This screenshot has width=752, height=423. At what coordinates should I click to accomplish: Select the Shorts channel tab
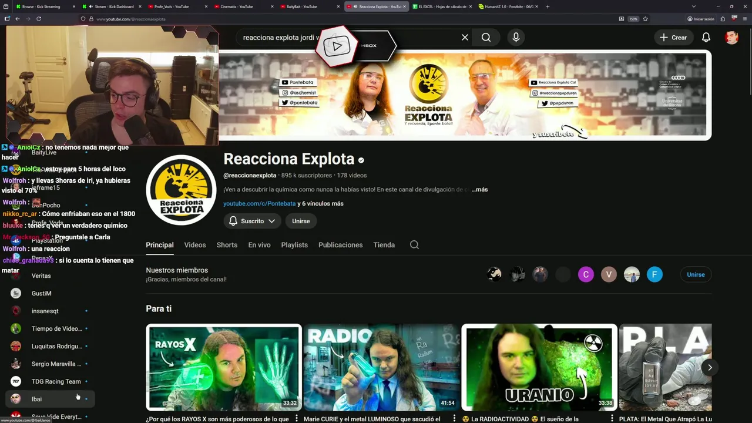[x=227, y=245]
